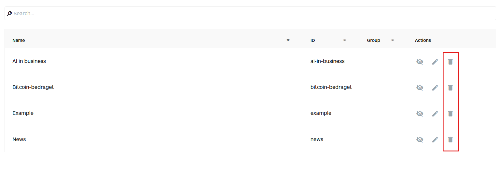Toggle visibility of the News entry
The image size is (504, 181).
tap(420, 139)
